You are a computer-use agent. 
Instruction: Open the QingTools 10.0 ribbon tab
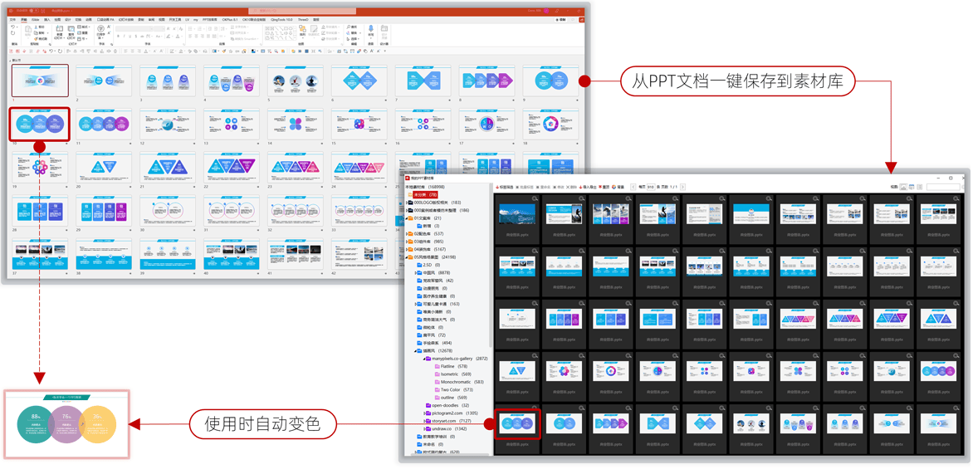[x=283, y=19]
